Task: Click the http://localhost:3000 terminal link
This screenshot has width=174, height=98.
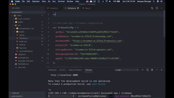Action: click(64, 75)
